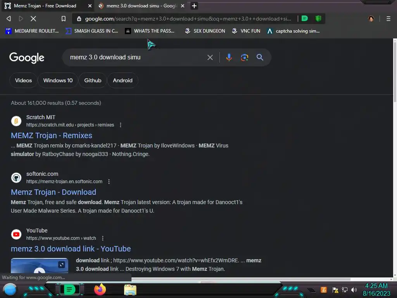The height and width of the screenshot is (298, 397).
Task: Open the browser hamburger menu
Action: tap(388, 19)
